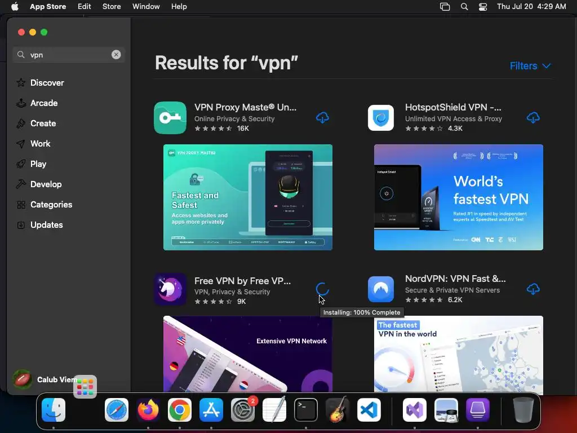Open Free VPN unicorn app icon
Image resolution: width=577 pixels, height=433 pixels.
click(x=170, y=289)
